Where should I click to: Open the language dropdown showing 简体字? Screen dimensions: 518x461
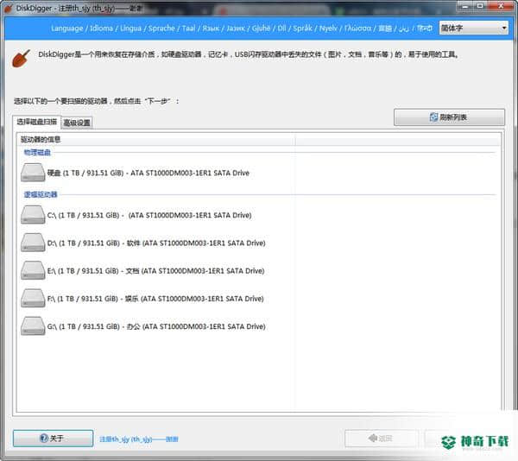coord(473,28)
